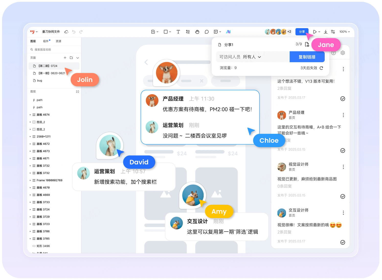Open the 100% zoom level dropdown
The width and height of the screenshot is (382, 280).
pos(344,32)
